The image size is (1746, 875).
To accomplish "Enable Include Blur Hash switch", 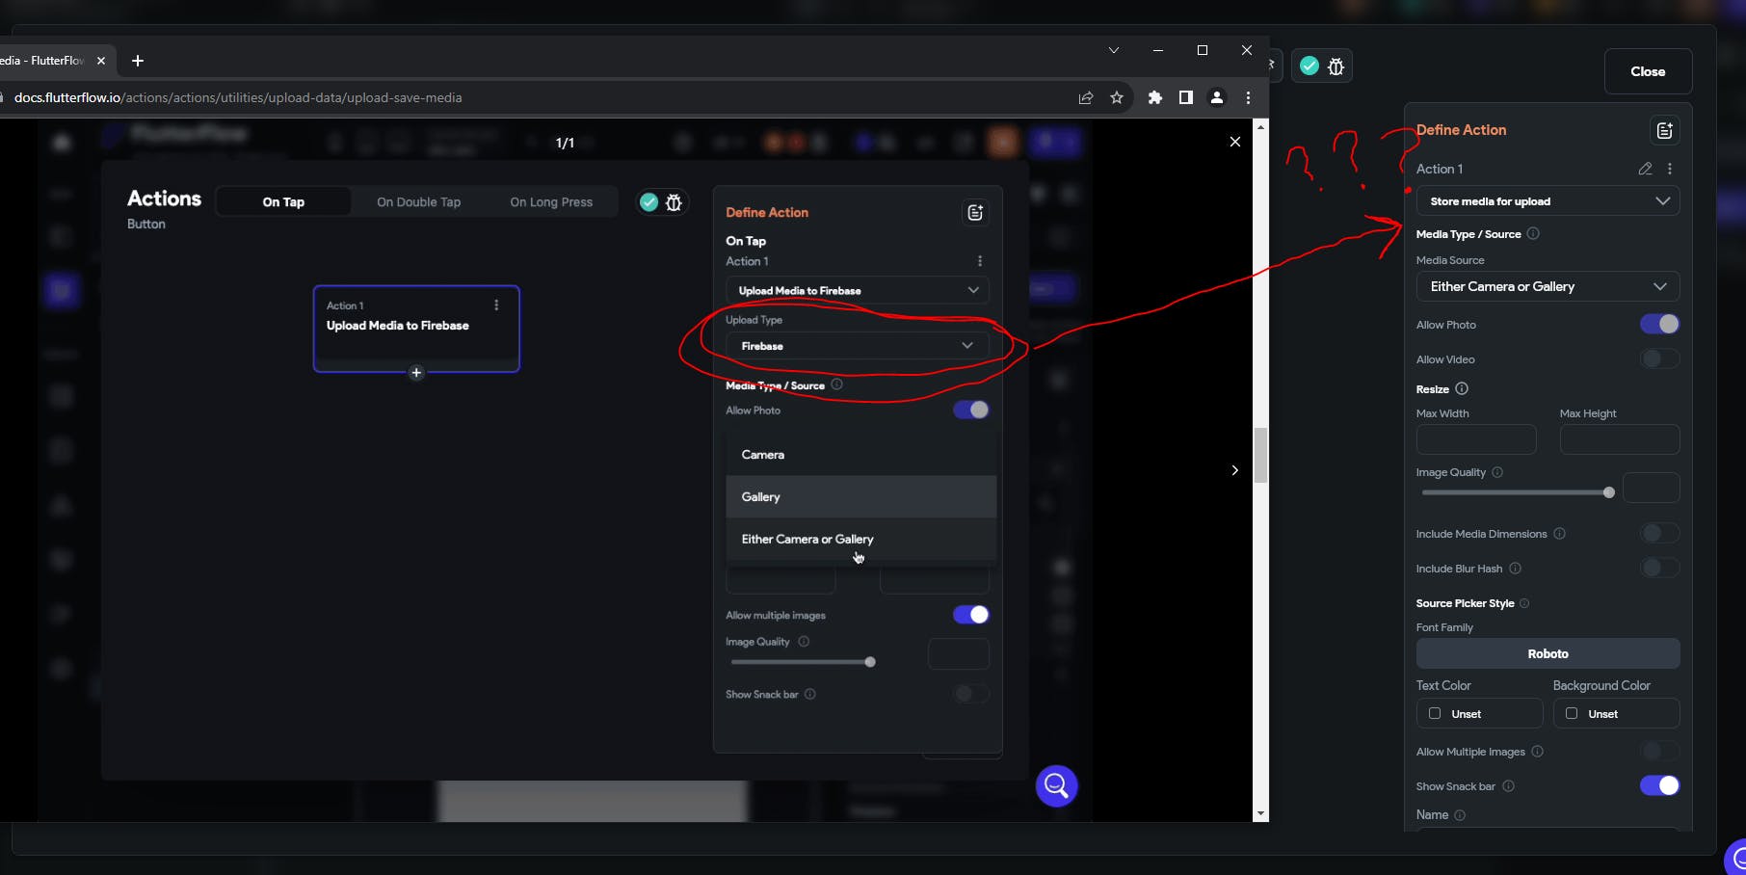I will pos(1659,569).
